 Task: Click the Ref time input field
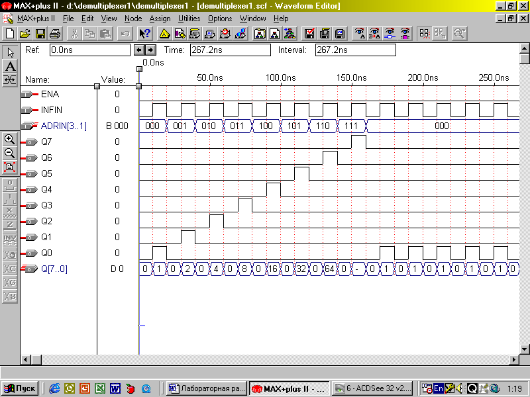click(x=89, y=50)
